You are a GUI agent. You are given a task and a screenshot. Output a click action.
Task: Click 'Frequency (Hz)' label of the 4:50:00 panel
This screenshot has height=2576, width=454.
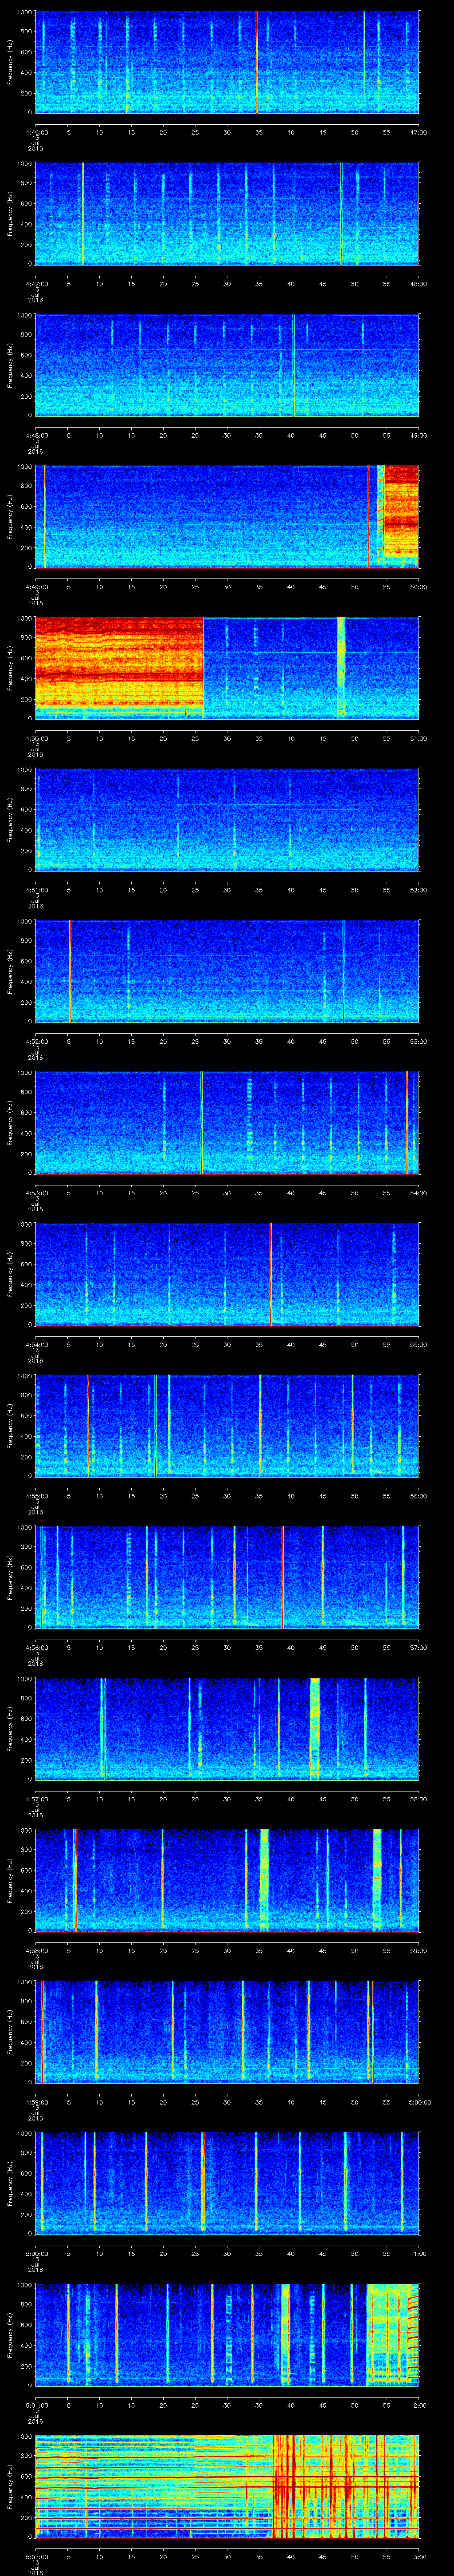pos(10,668)
